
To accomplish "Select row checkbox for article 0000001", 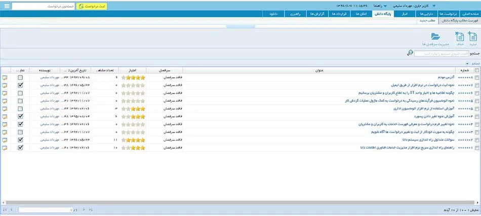I will (477, 148).
